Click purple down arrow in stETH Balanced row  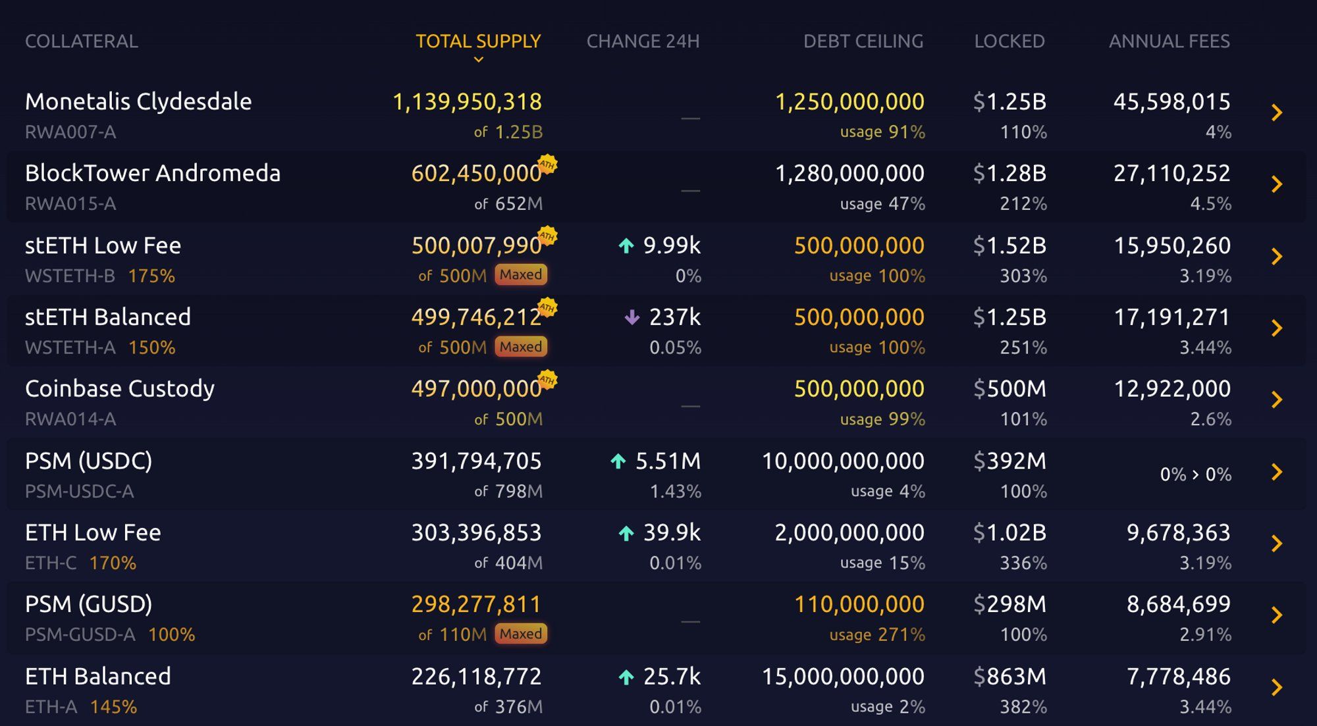(632, 318)
